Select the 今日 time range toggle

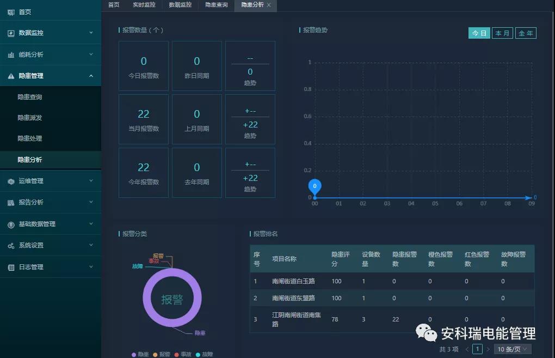(x=479, y=33)
